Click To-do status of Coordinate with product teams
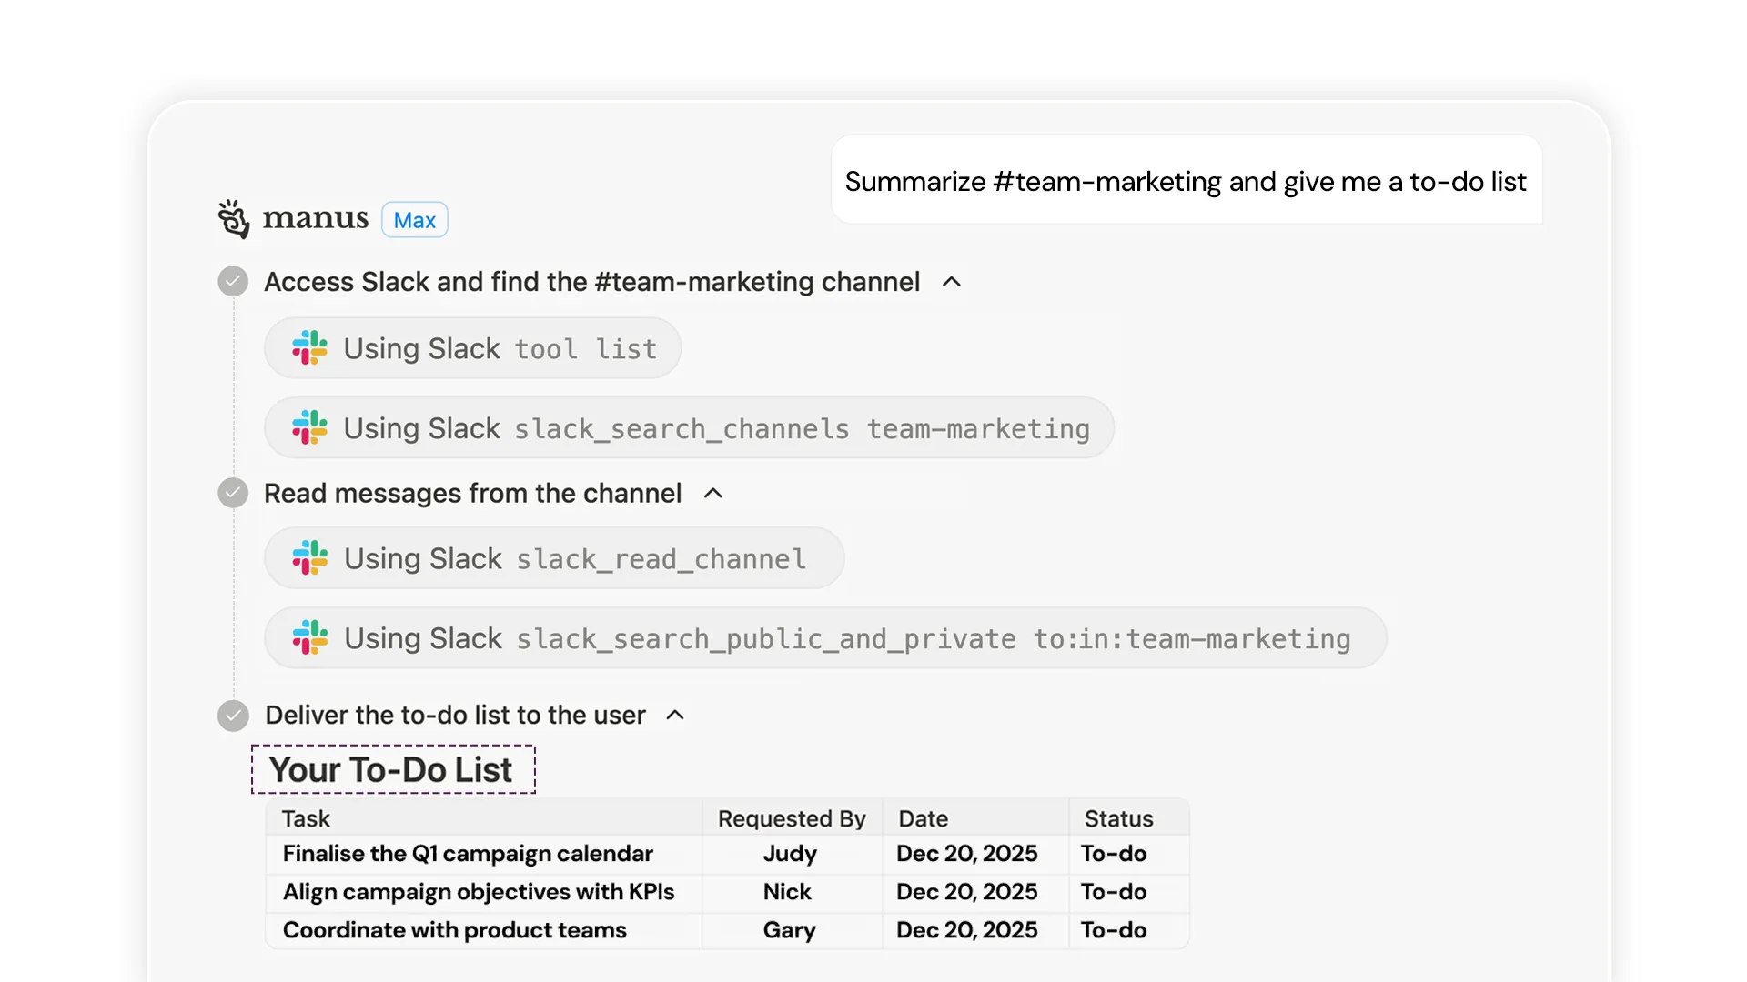Screen dimensions: 1747x982 (1114, 930)
